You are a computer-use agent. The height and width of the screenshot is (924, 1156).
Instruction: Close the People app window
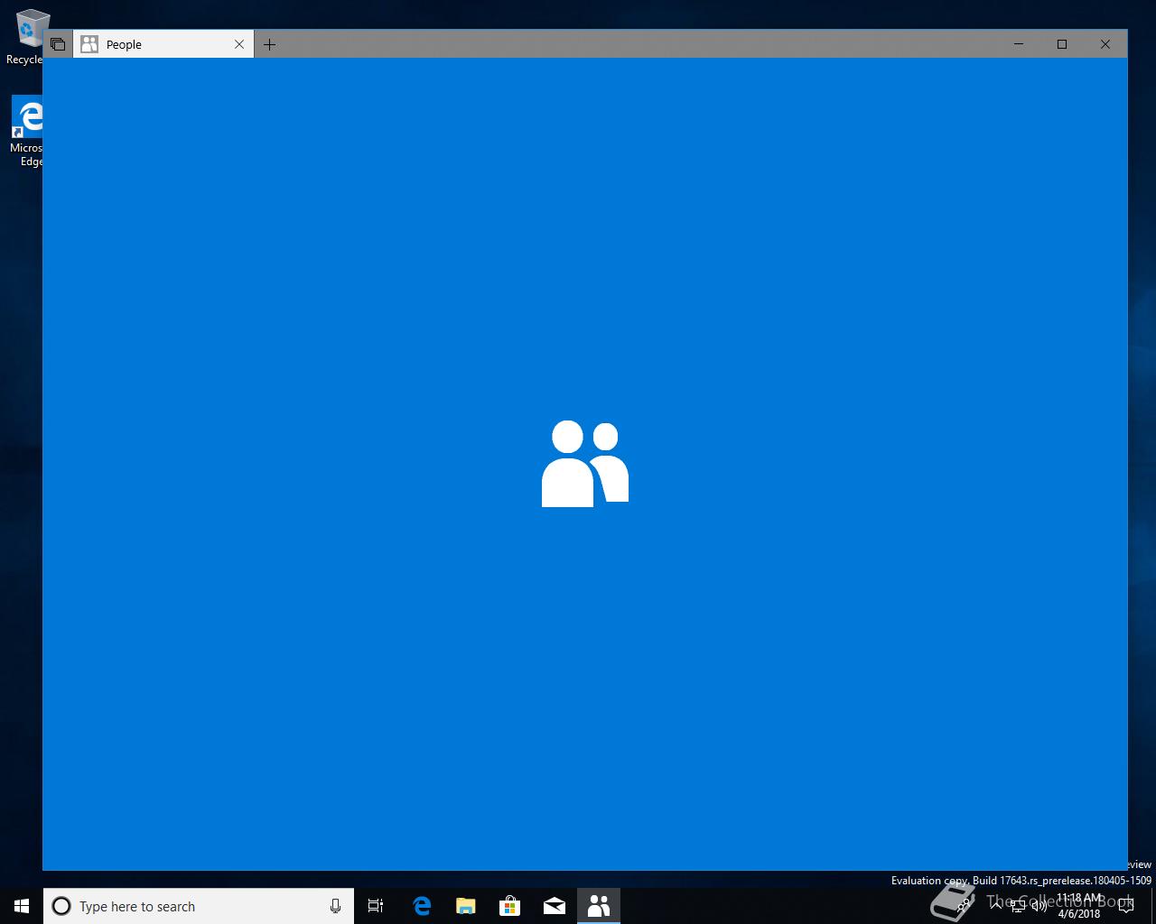(x=1105, y=44)
